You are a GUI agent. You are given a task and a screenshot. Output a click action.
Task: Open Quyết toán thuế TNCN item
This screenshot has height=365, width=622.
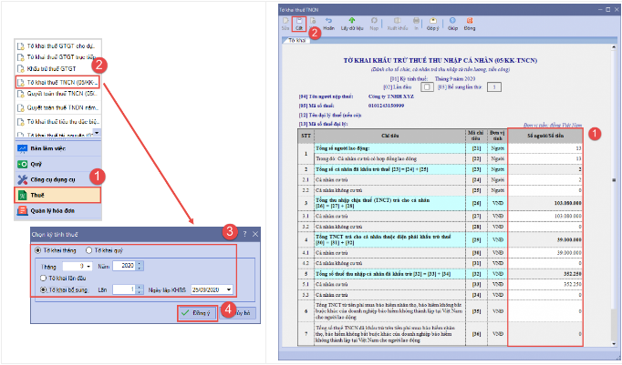point(57,94)
